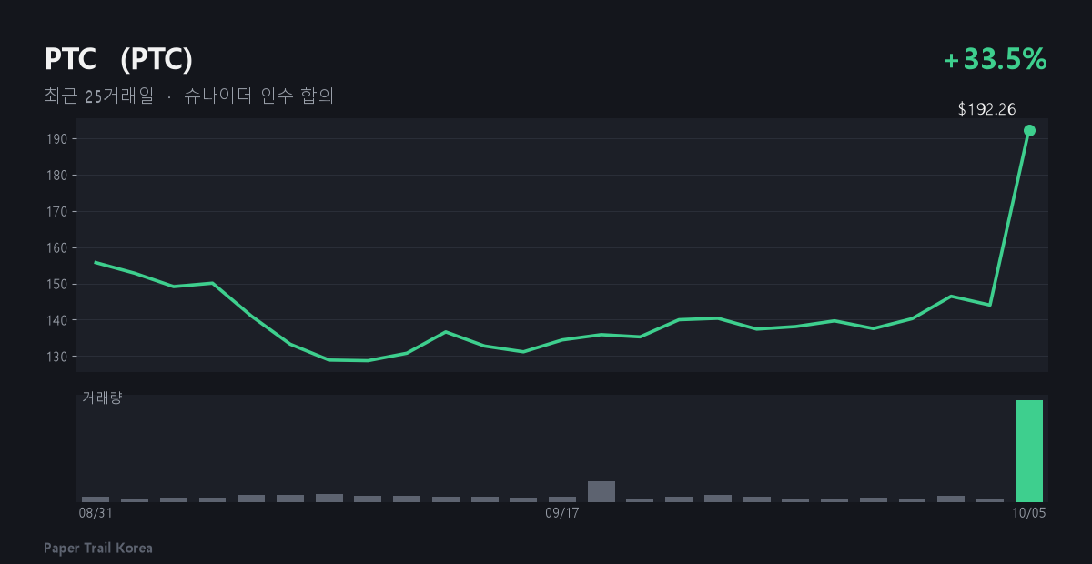Click the 거래량 volume panel label

coord(101,398)
